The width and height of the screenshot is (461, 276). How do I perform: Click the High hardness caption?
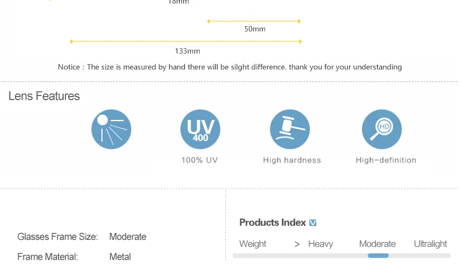tap(292, 160)
